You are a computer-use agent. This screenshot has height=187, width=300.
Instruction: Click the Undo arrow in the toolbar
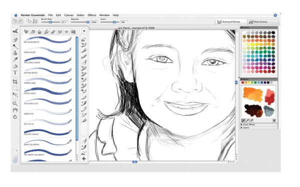point(15,21)
